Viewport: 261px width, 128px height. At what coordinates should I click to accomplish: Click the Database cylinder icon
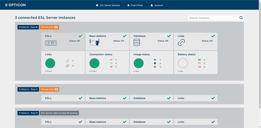pyautogui.click(x=137, y=43)
